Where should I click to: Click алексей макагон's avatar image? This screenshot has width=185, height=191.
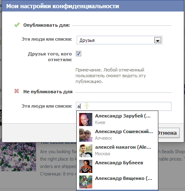tap(86, 151)
